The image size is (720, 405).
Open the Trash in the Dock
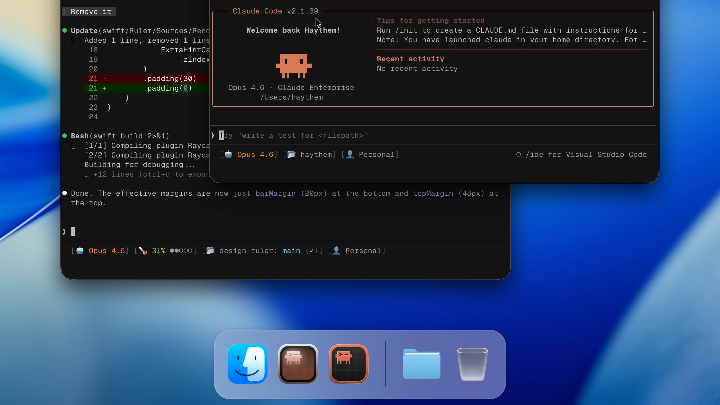(x=472, y=364)
